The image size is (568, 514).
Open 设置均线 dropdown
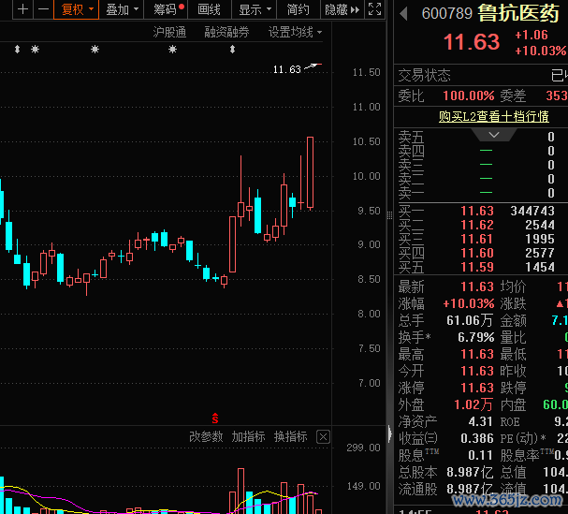[x=296, y=32]
